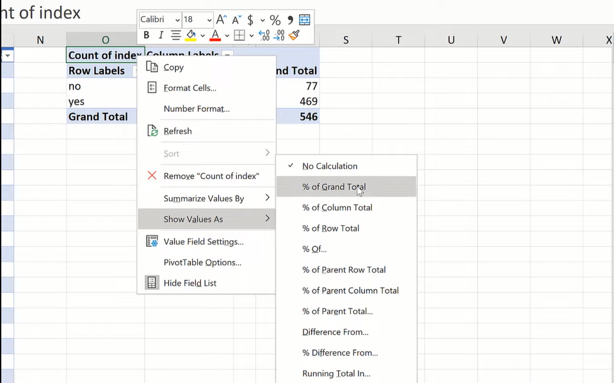Viewport: 614px width, 383px height.
Task: Choose Copy from the context menu
Action: tap(206, 67)
